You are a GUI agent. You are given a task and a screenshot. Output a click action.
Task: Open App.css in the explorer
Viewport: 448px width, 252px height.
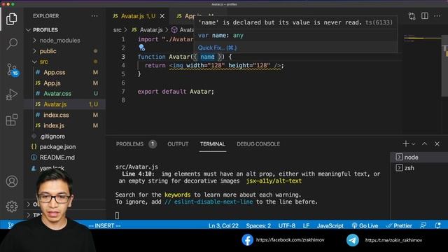pyautogui.click(x=64, y=73)
